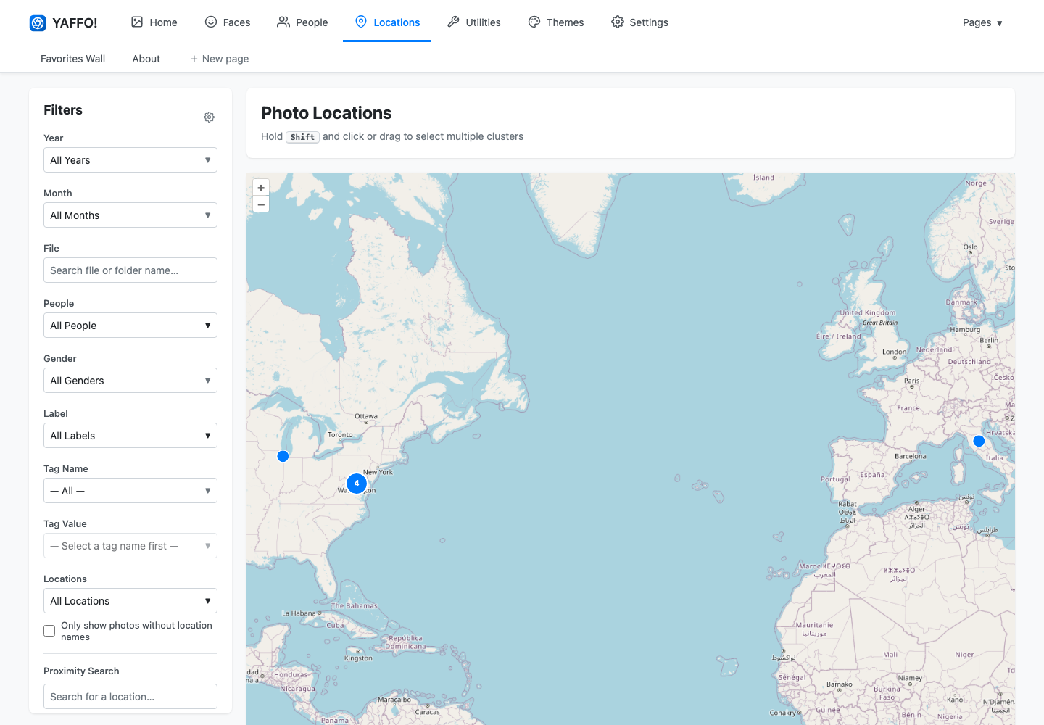Image resolution: width=1044 pixels, height=725 pixels.
Task: Click the blue marker near Lake Michigan
Action: coord(283,456)
